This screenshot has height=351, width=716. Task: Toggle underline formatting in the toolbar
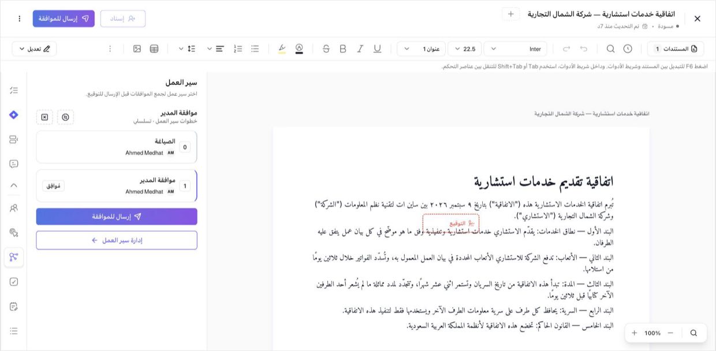coord(377,49)
